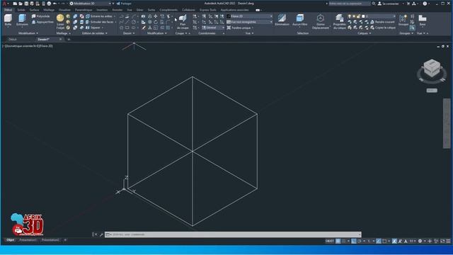The width and height of the screenshot is (453, 255).
Task: Click the Séparer solid tool
Action: click(x=93, y=28)
